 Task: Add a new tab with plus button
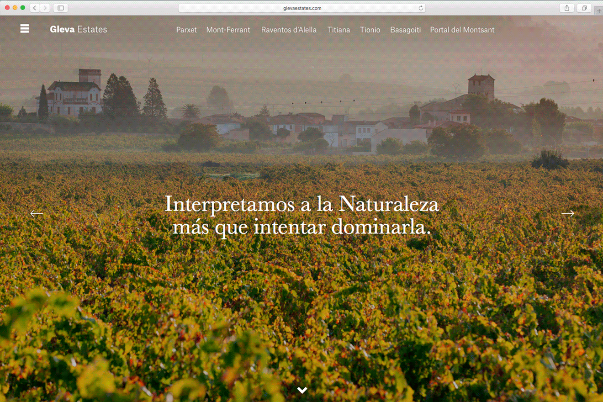pyautogui.click(x=598, y=11)
